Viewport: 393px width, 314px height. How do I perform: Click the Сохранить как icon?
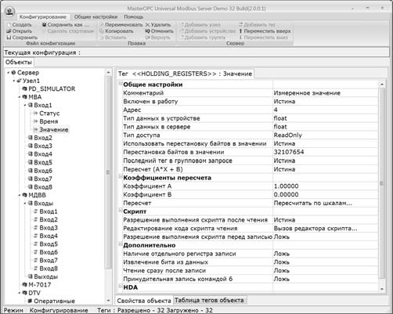coord(45,24)
